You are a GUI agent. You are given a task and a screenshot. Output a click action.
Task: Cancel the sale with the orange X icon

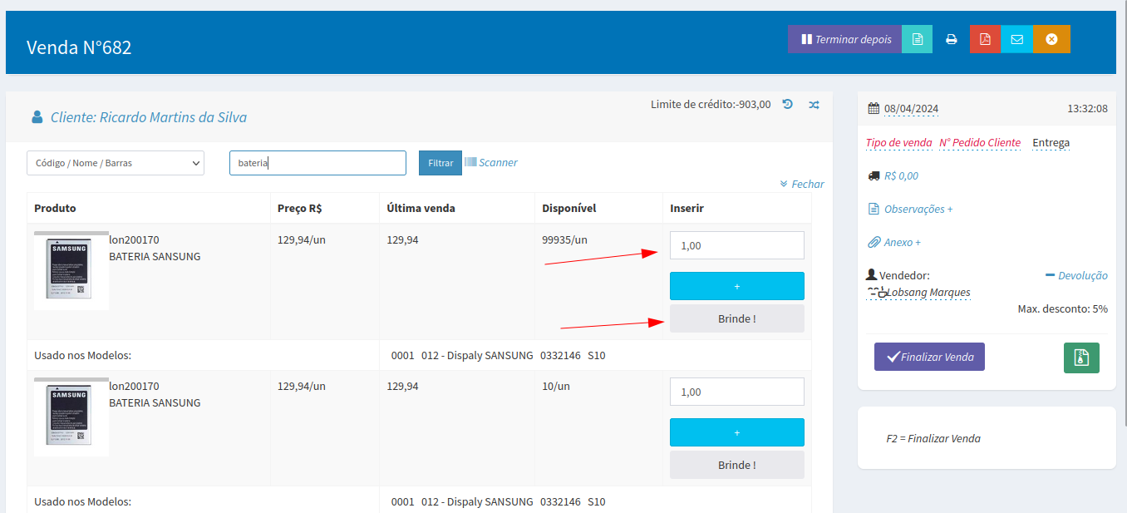coord(1051,39)
